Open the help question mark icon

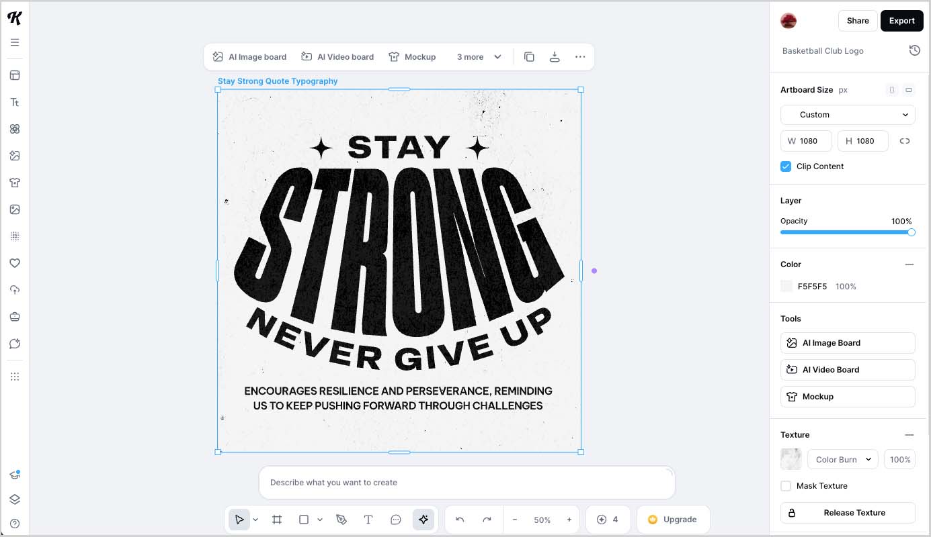pos(15,524)
